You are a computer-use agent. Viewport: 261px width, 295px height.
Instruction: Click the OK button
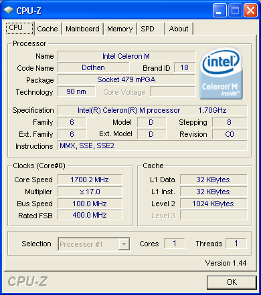(x=232, y=282)
